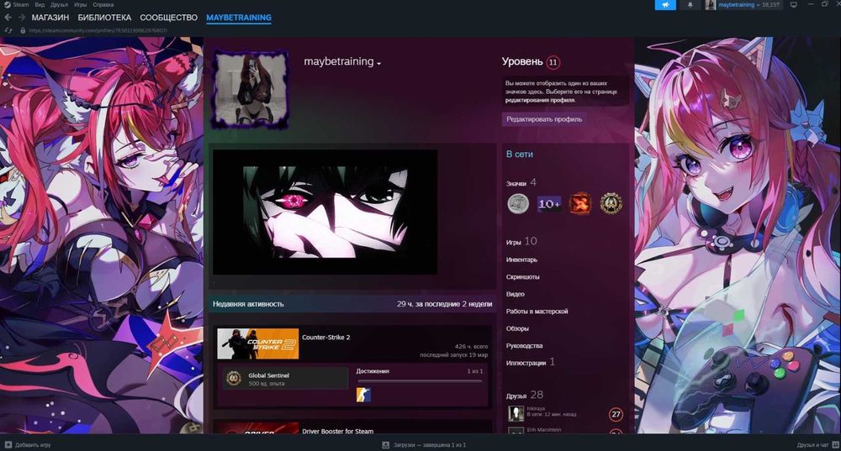Screen dimensions: 841x451
Task: Click the Достижения achievements label
Action: (373, 370)
